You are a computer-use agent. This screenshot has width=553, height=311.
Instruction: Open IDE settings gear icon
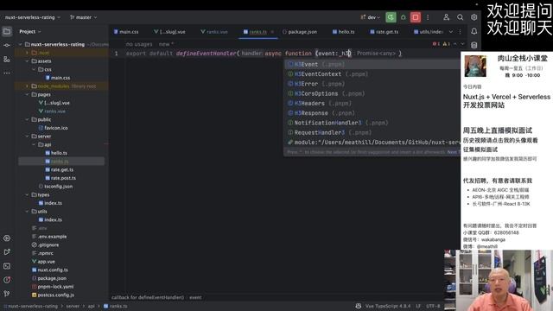(474, 17)
